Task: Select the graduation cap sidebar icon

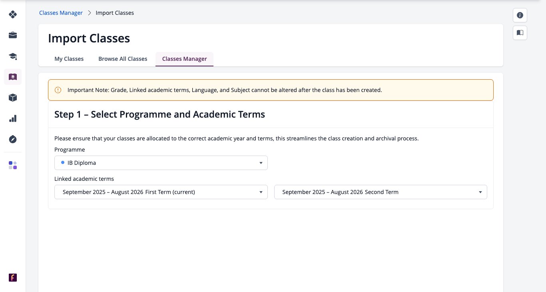Action: 13,56
